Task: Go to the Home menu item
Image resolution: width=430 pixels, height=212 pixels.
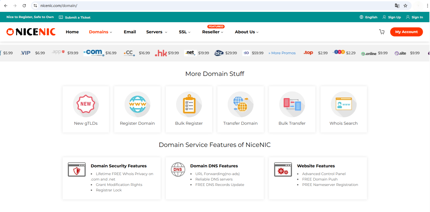Action: pos(72,32)
